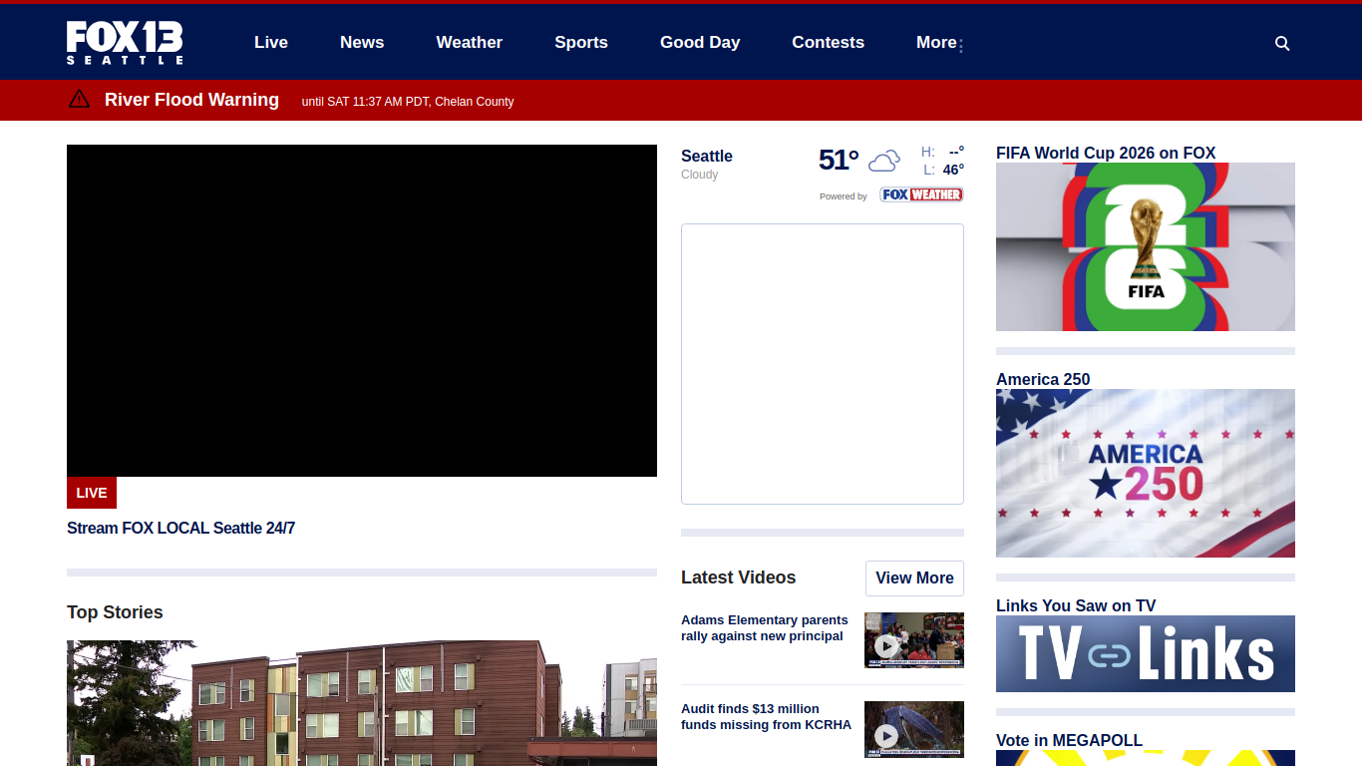Click the flood warning triangle icon

click(79, 99)
